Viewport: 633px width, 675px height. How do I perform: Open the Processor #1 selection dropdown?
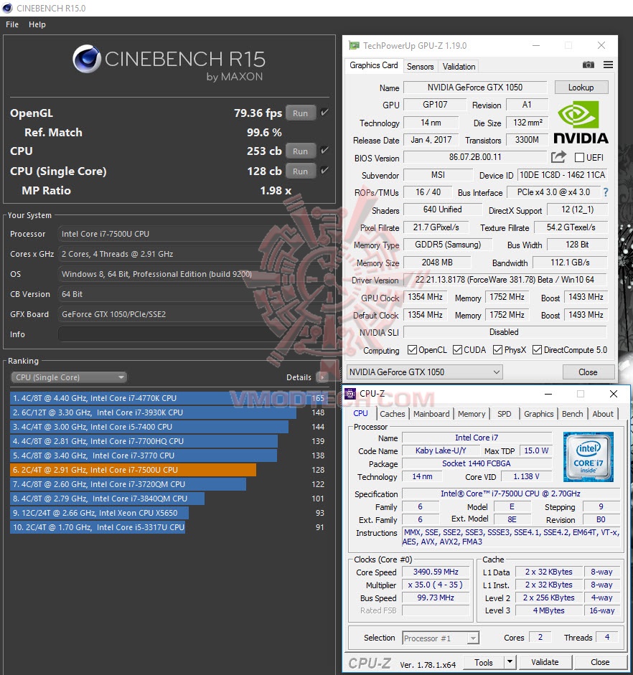441,638
